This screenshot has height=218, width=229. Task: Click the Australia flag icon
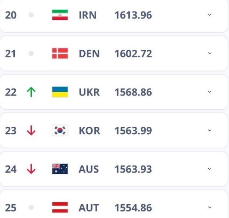(x=60, y=169)
